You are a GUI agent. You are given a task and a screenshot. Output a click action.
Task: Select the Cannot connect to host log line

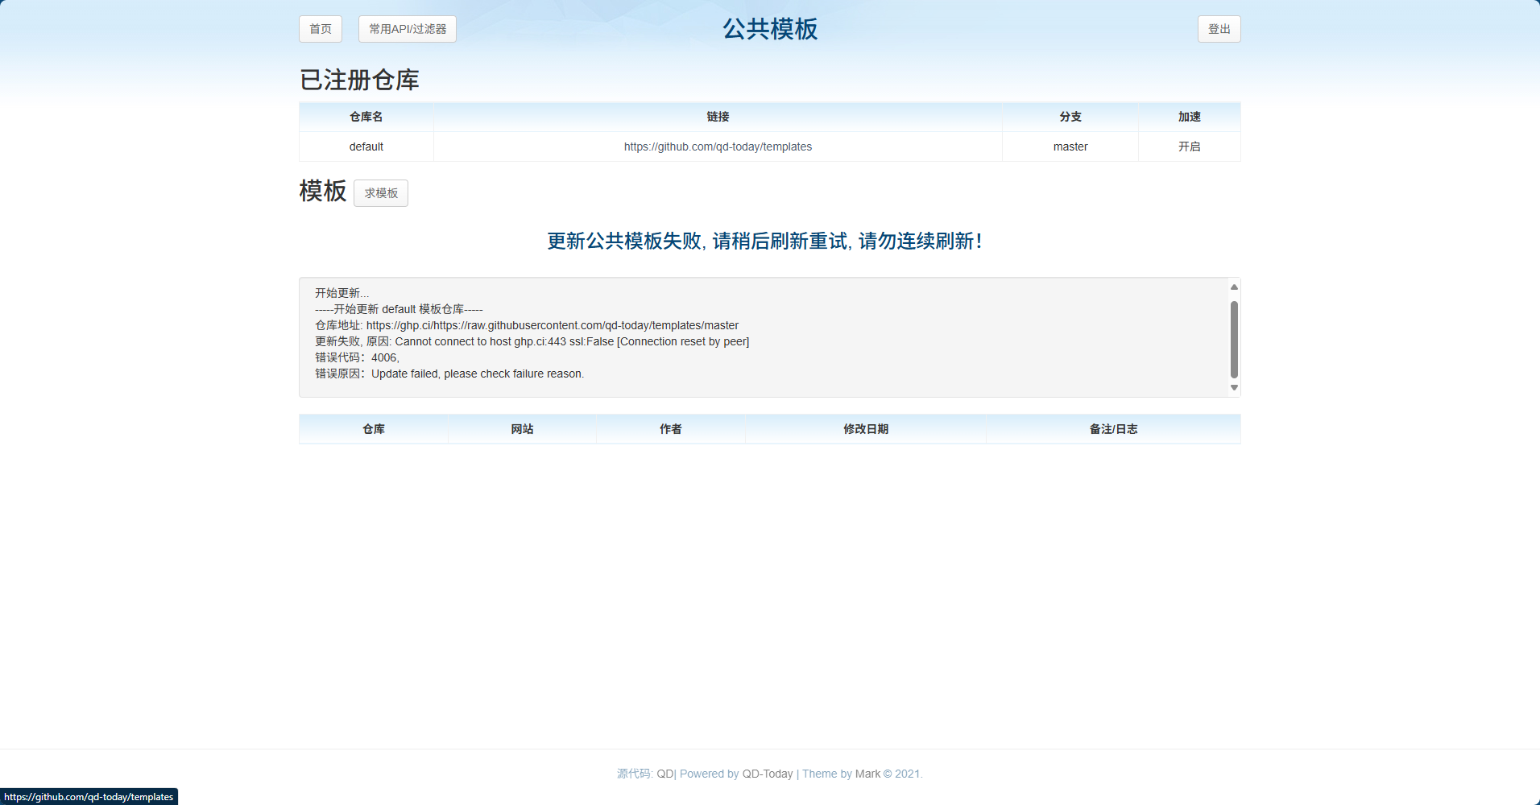click(532, 341)
